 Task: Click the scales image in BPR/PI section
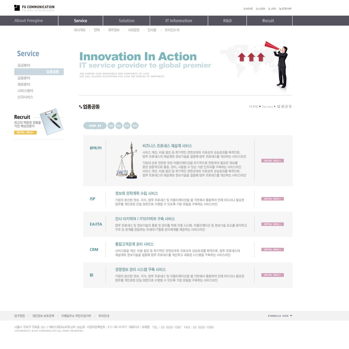point(126,160)
